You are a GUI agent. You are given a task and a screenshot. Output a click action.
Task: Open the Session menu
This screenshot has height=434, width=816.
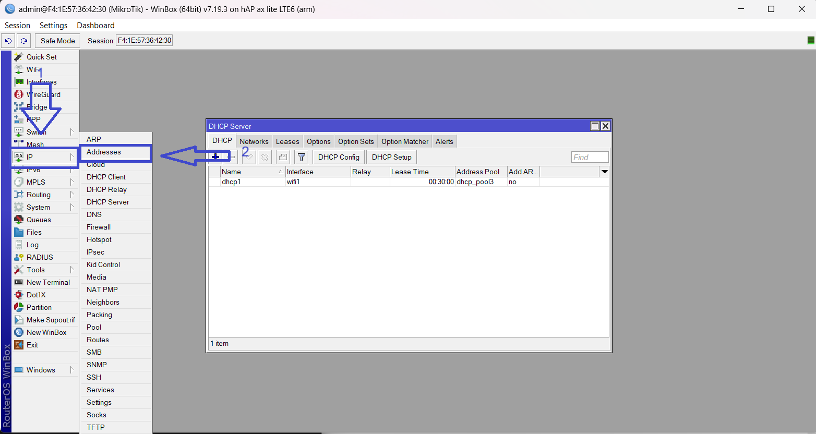(17, 26)
